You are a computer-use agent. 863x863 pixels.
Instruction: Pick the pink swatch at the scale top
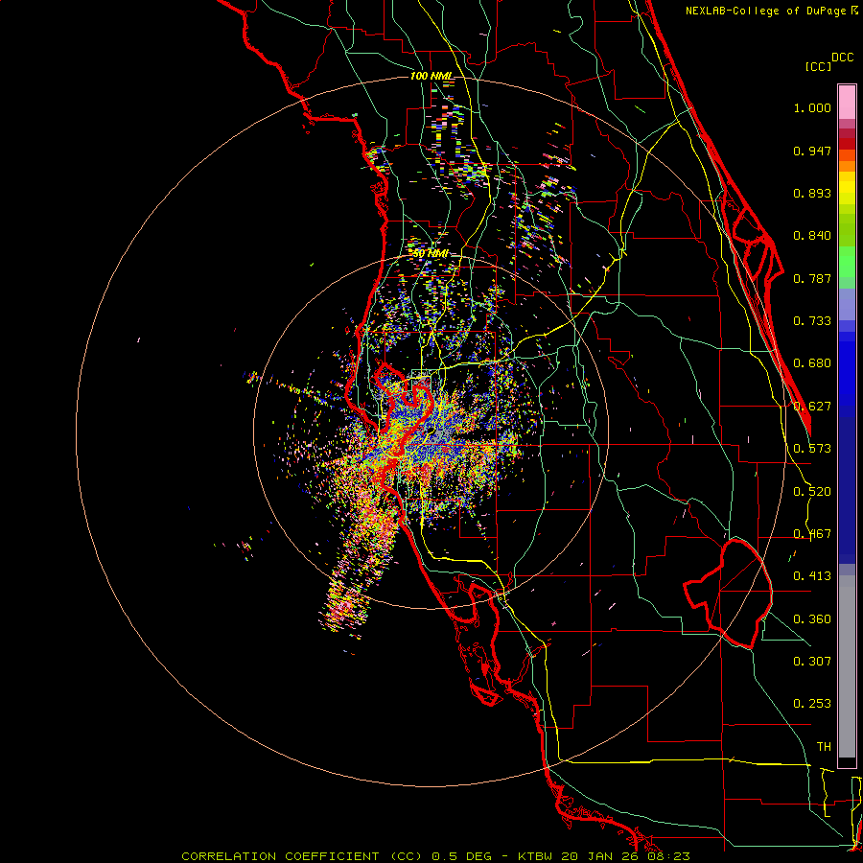[847, 102]
